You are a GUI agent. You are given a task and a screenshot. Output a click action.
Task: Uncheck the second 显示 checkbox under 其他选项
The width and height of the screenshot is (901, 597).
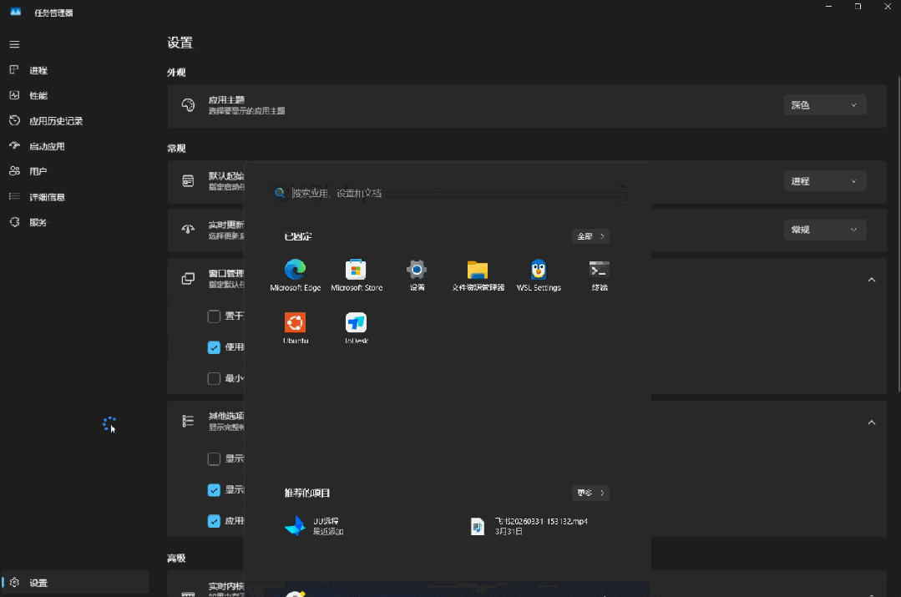tap(214, 489)
